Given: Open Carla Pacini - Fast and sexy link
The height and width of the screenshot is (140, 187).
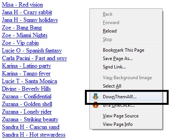Looking at the screenshot, I should click(34, 58).
